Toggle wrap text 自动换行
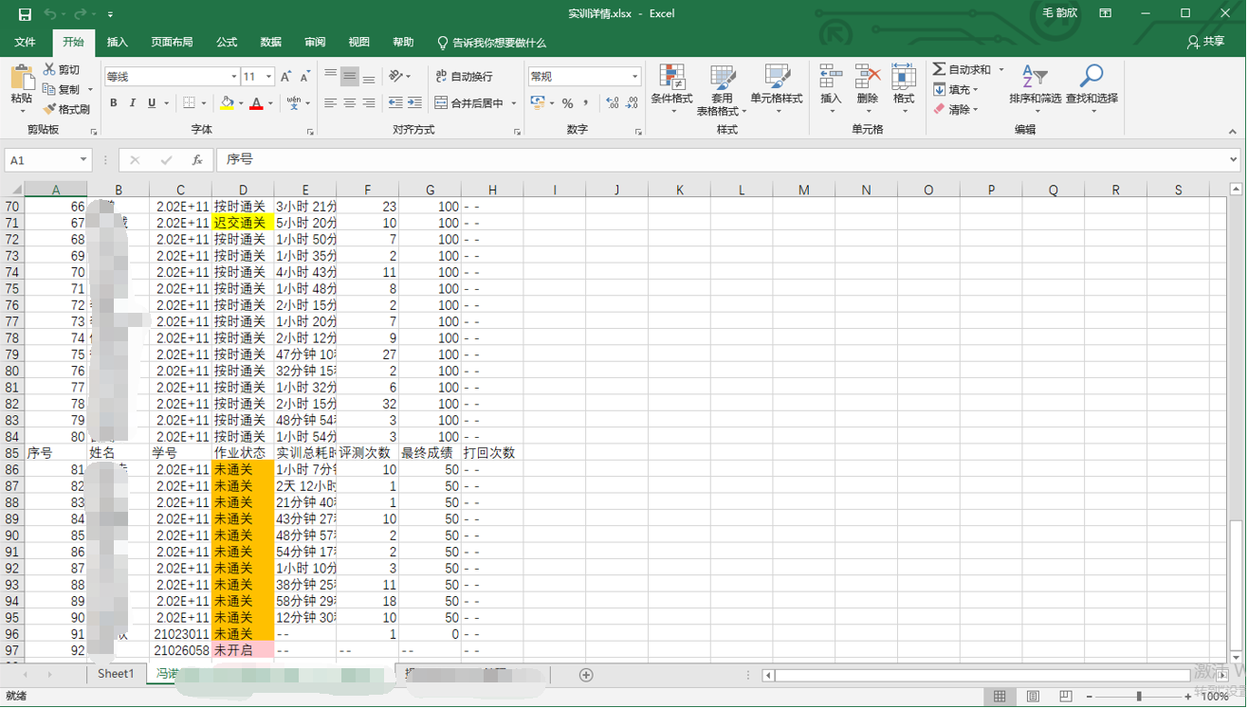Viewport: 1248px width, 708px height. pos(464,76)
